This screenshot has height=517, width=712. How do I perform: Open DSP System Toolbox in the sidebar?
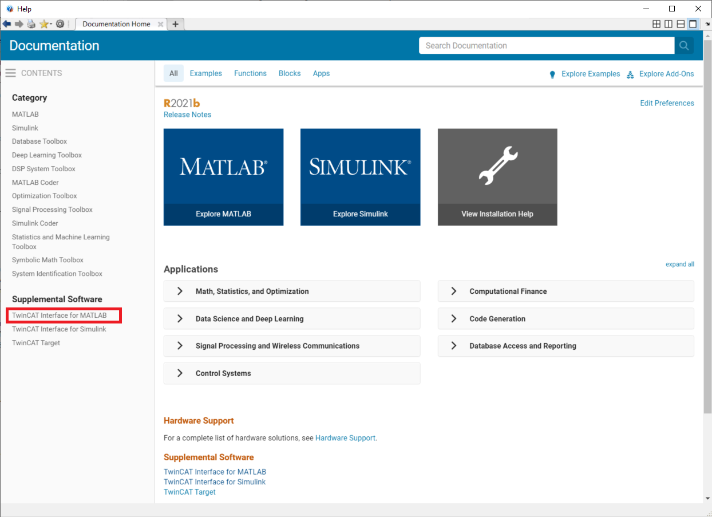point(43,169)
